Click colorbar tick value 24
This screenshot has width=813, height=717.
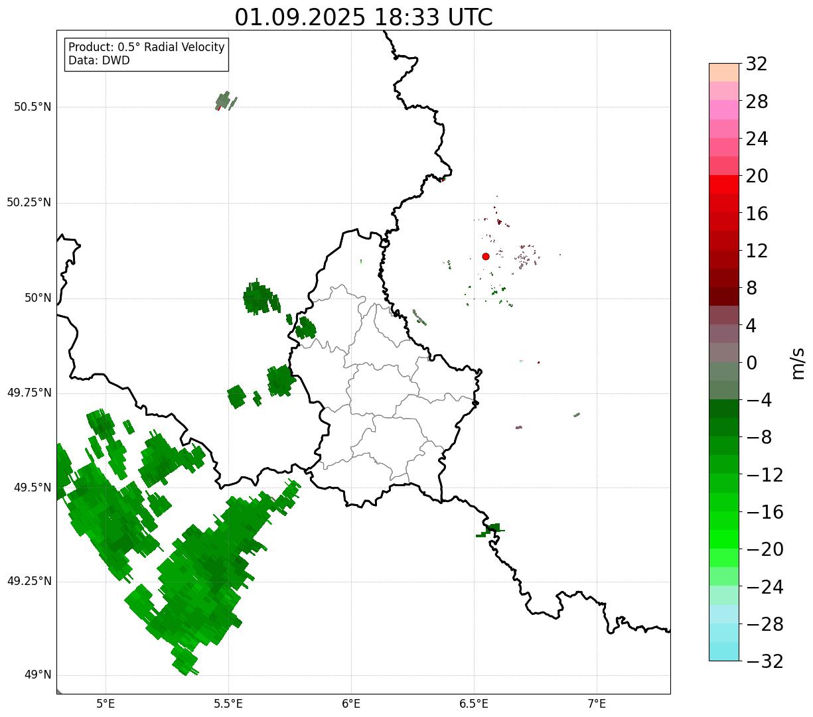(757, 139)
